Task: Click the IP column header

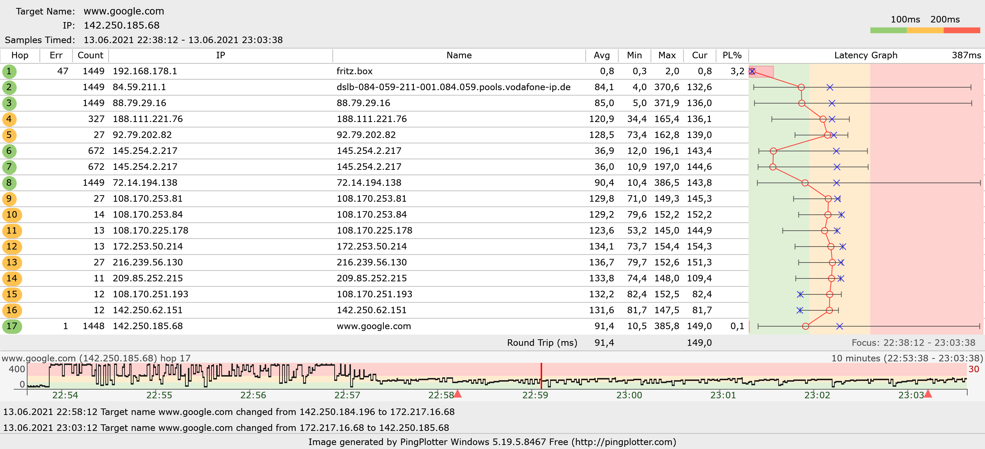Action: pyautogui.click(x=221, y=55)
